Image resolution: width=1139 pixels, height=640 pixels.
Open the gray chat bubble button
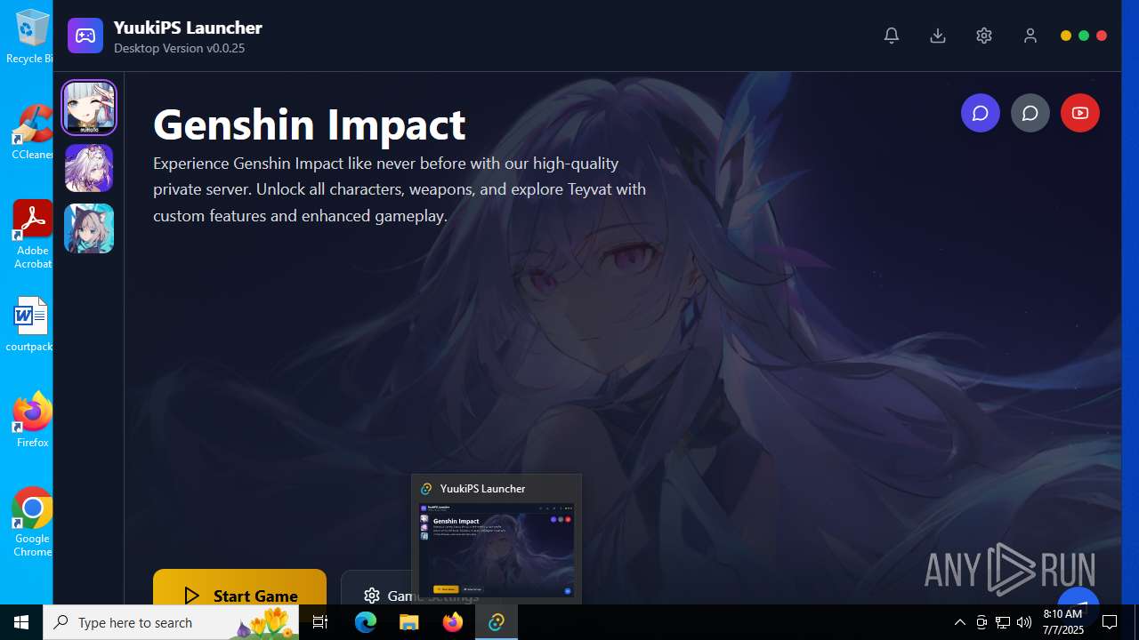coord(1030,113)
